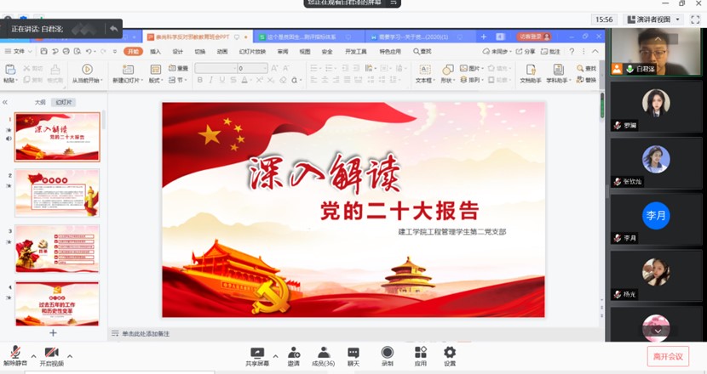Select slide 1 thumbnail 深入解读

[57, 137]
